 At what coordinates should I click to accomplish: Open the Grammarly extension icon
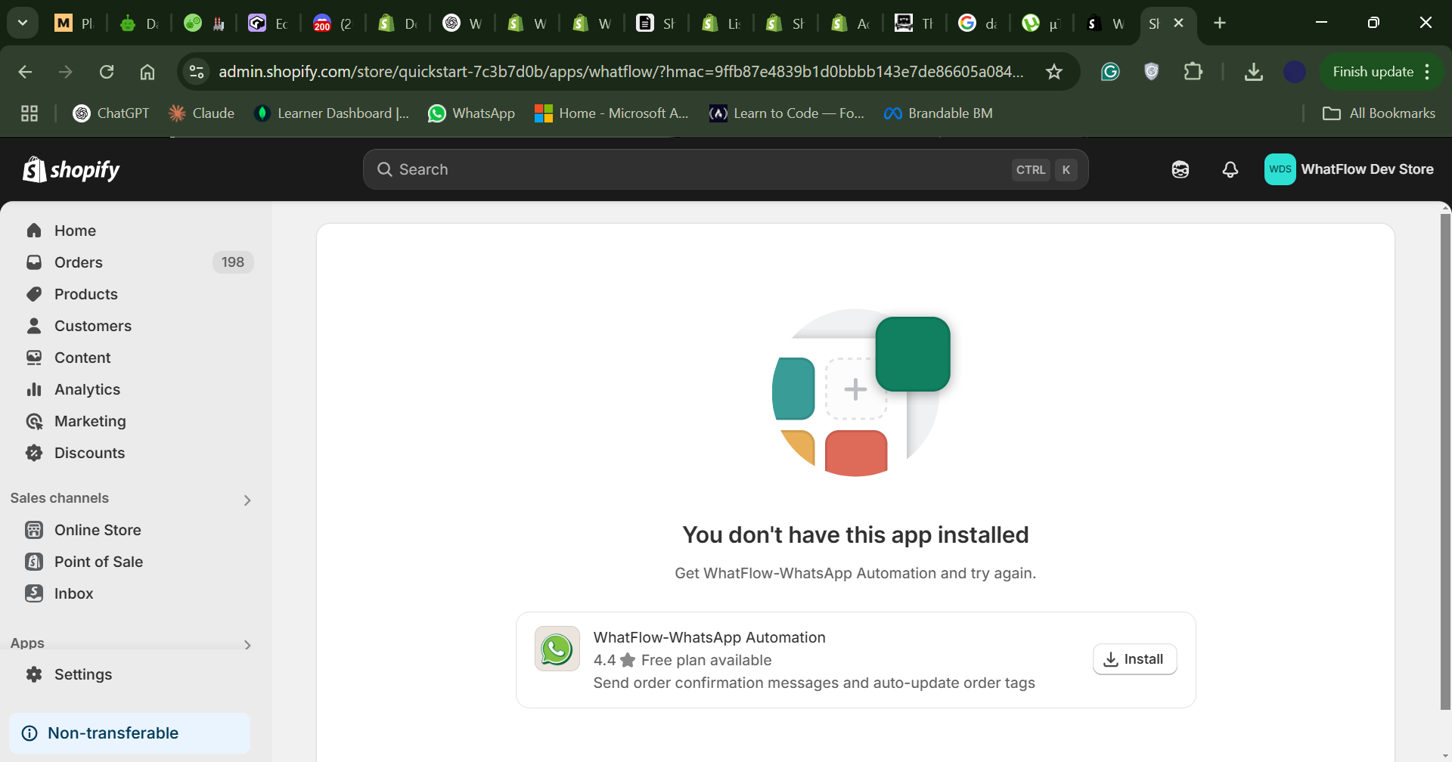1110,72
